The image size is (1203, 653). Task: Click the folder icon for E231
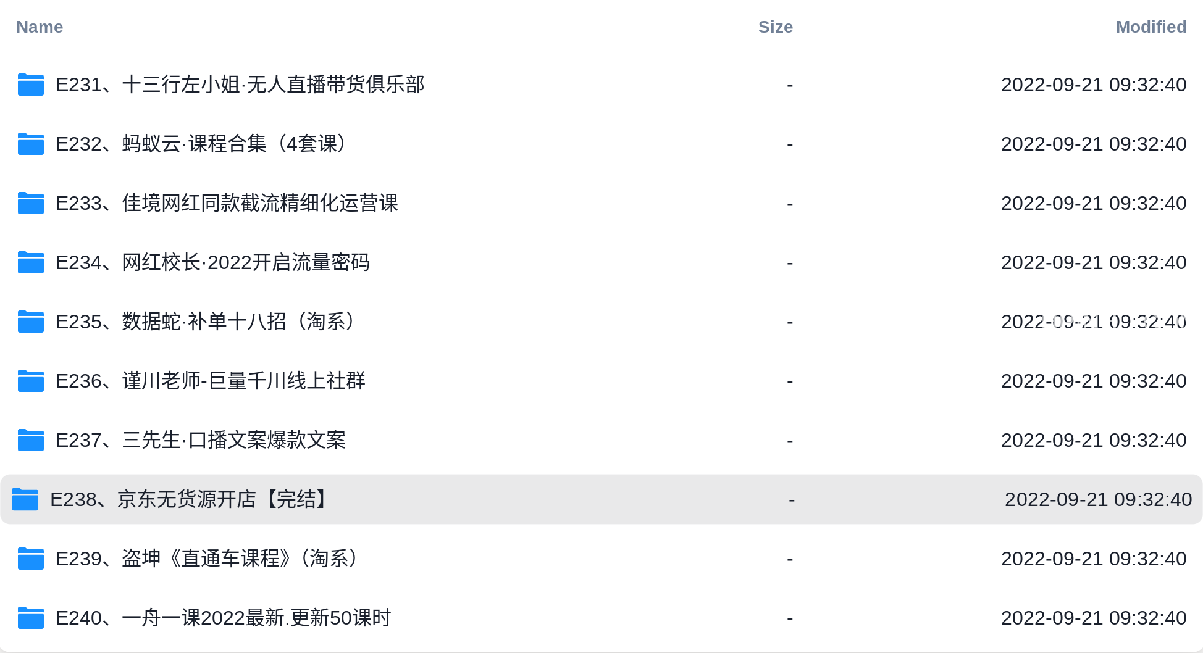(31, 85)
